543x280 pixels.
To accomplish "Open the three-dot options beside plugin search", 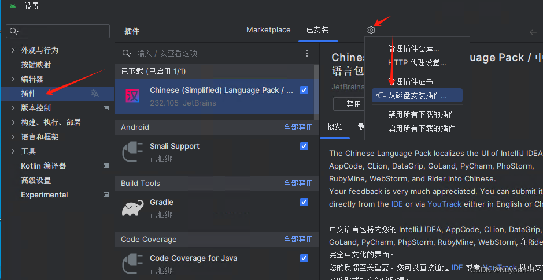I will click(307, 53).
